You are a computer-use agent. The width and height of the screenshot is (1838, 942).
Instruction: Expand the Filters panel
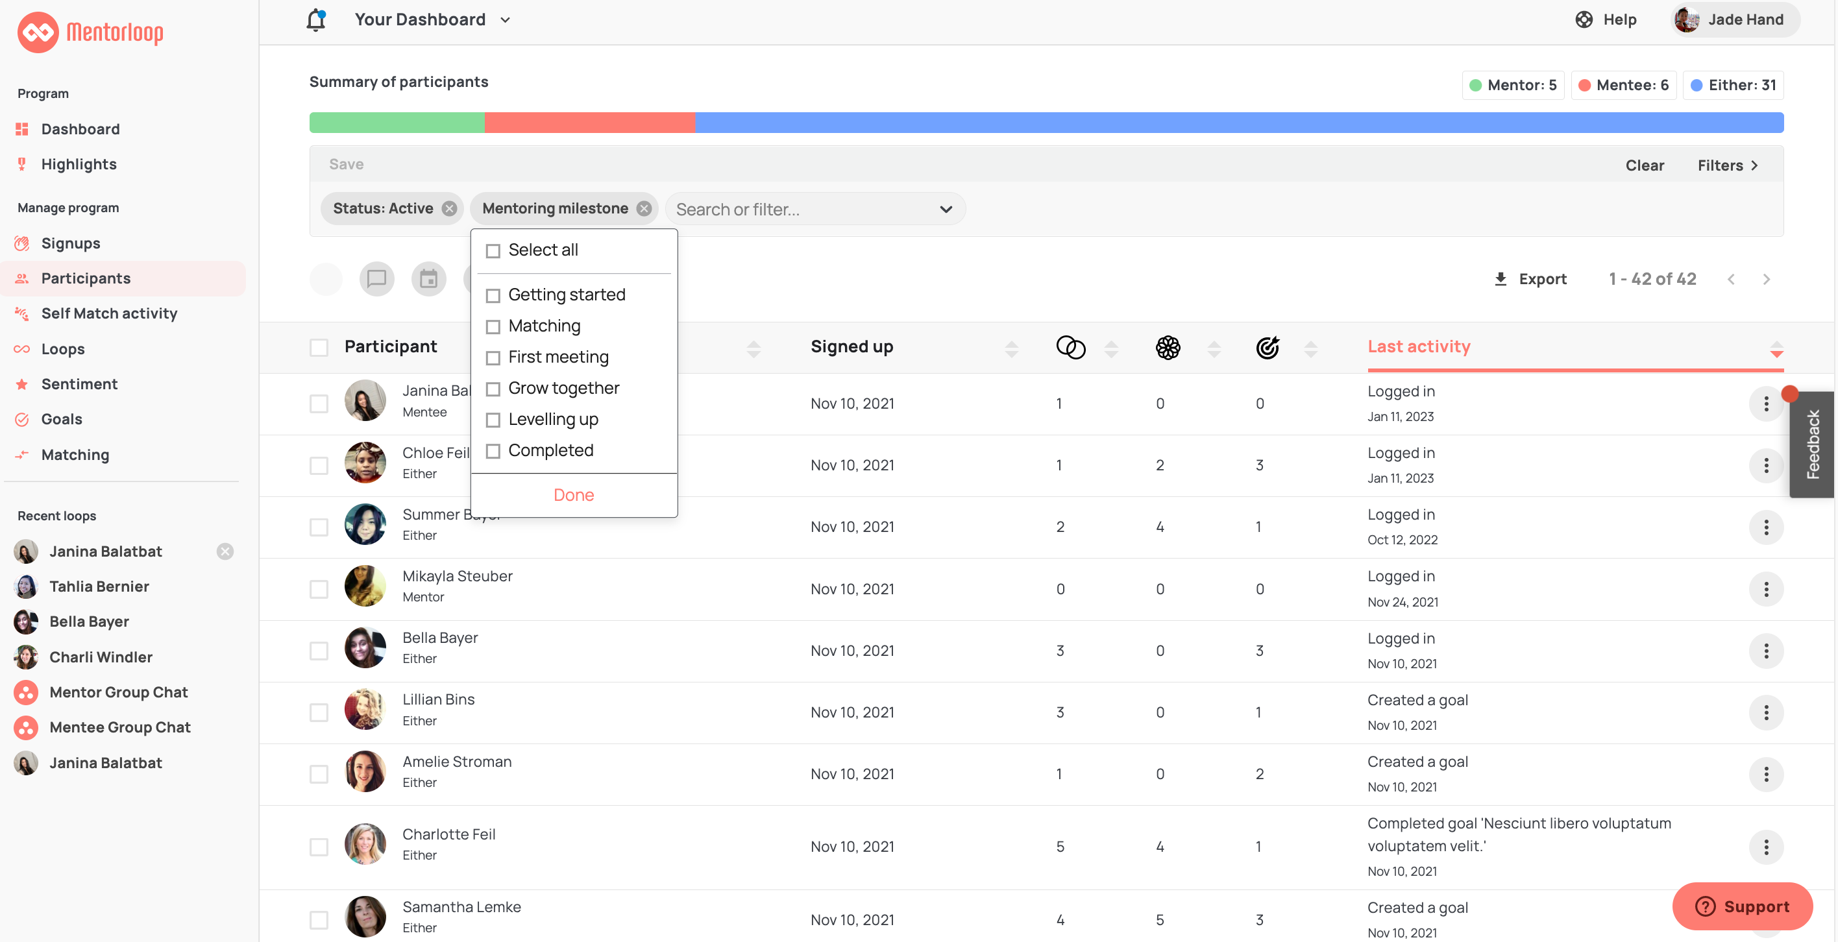pos(1728,165)
